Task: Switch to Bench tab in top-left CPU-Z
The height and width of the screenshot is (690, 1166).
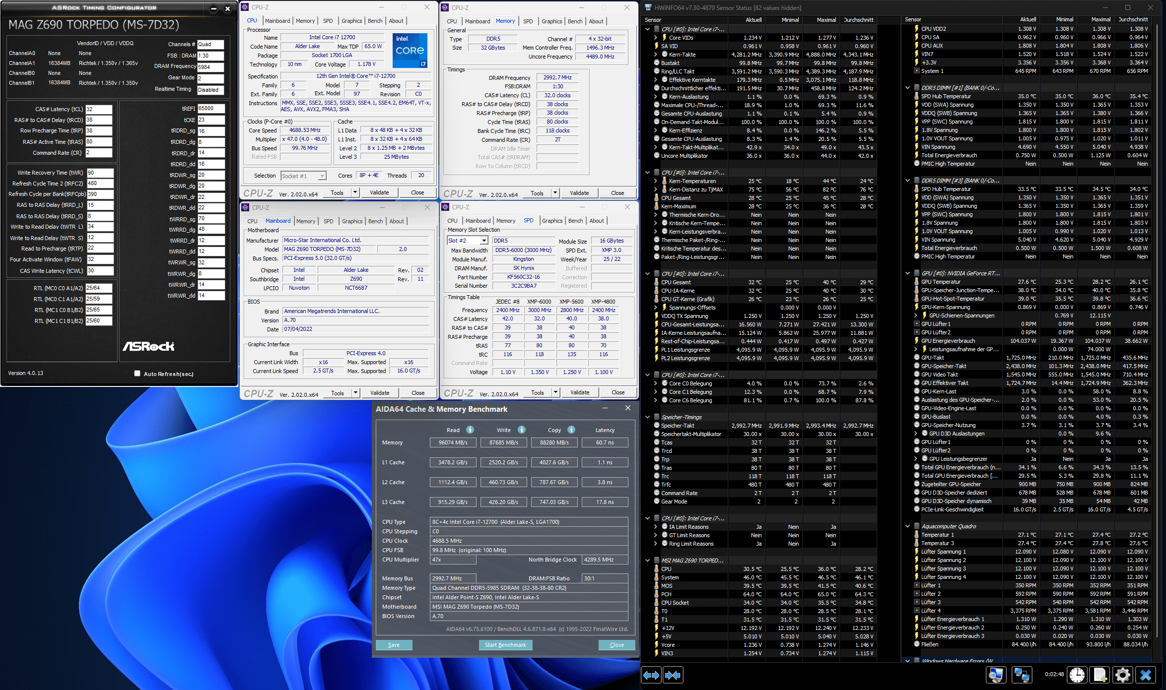Action: pyautogui.click(x=375, y=21)
